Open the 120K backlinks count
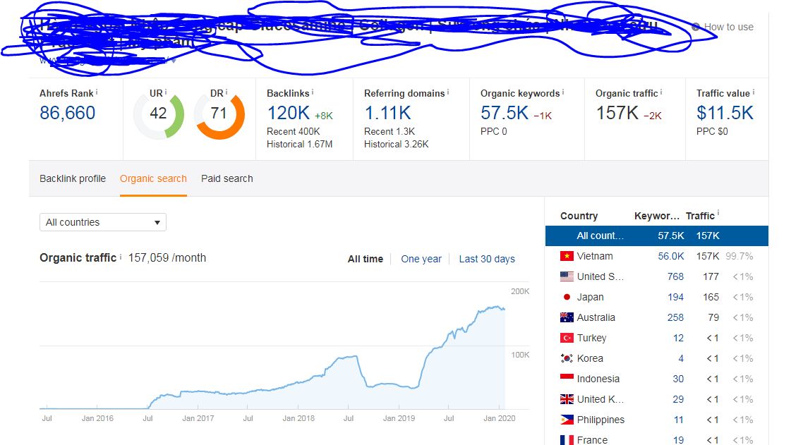The image size is (791, 445). pos(289,113)
